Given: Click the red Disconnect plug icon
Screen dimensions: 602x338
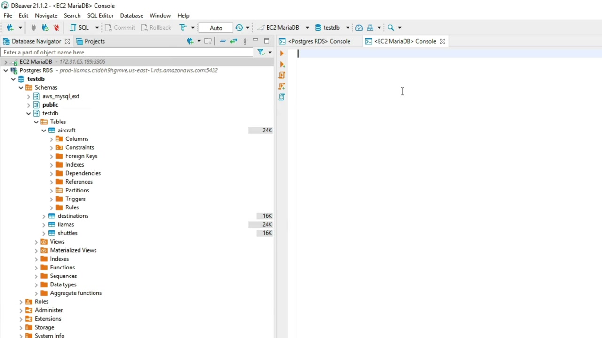Looking at the screenshot, I should tap(56, 28).
